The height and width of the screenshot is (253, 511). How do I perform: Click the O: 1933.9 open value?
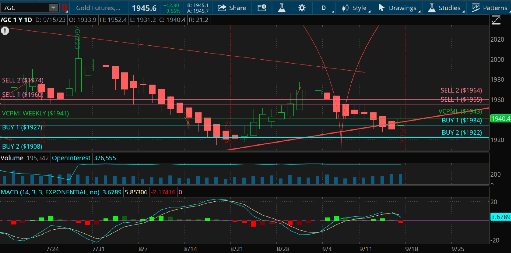(83, 20)
